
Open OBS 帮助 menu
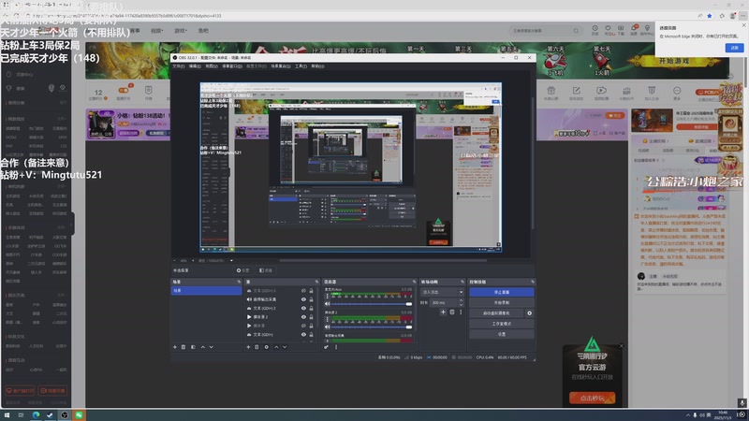pyautogui.click(x=317, y=66)
